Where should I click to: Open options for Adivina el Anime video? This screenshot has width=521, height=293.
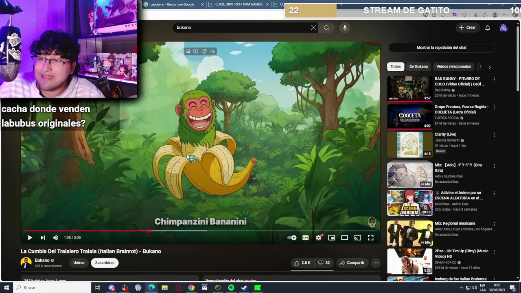(x=494, y=193)
